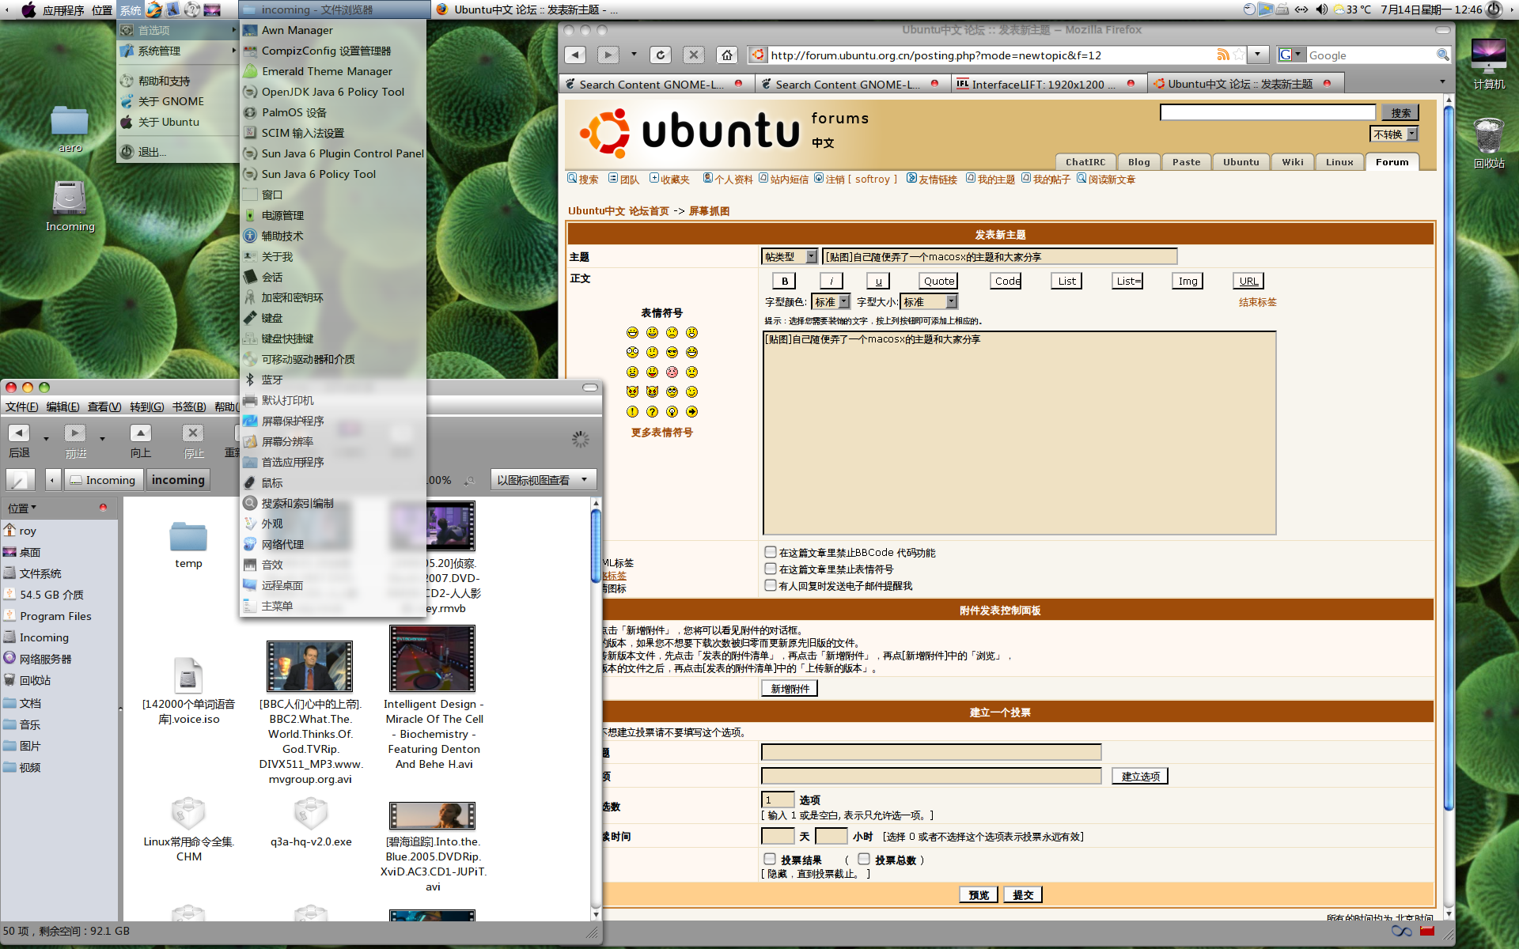Toggle the 投票结果 checkbox
Screen dimensions: 1519x949
pos(769,859)
